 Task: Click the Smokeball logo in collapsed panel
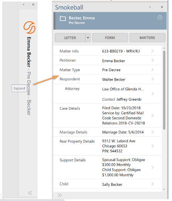30,27
